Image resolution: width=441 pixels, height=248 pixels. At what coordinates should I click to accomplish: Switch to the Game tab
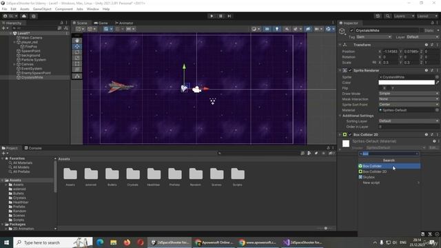(x=101, y=23)
